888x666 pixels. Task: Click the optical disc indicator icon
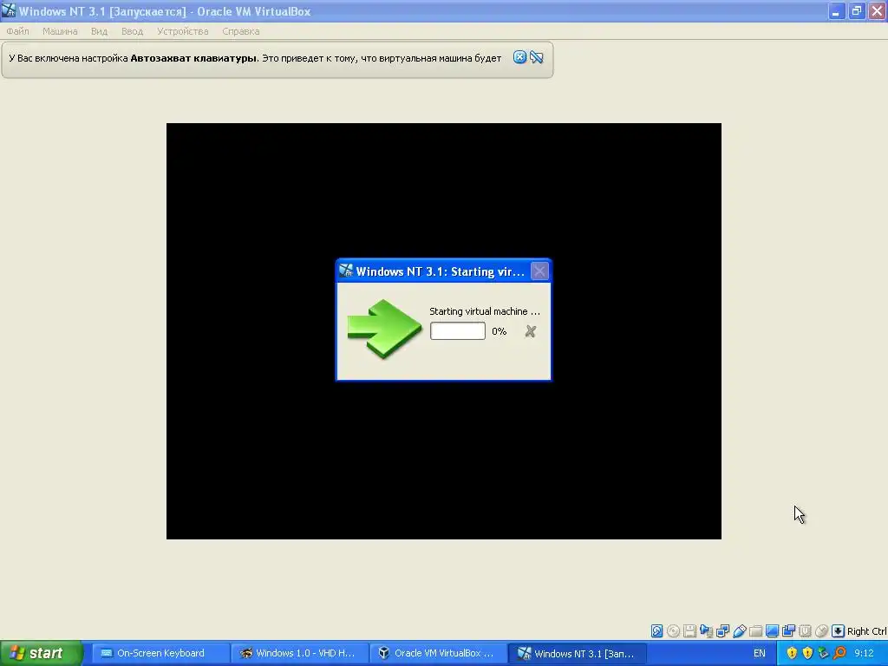tap(673, 631)
